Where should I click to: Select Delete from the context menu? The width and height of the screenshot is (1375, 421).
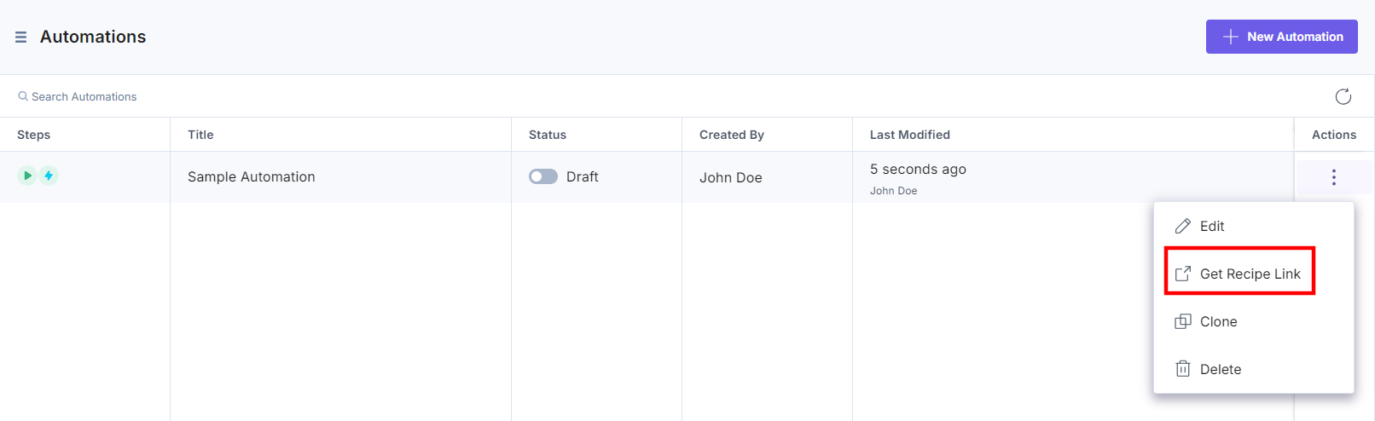[1253, 369]
